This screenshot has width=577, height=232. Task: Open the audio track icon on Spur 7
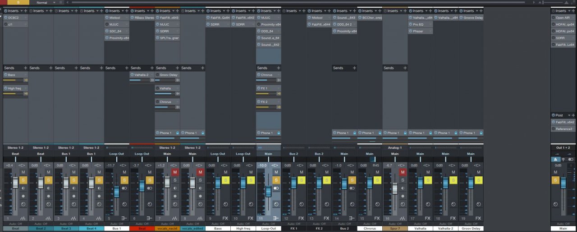402,219
